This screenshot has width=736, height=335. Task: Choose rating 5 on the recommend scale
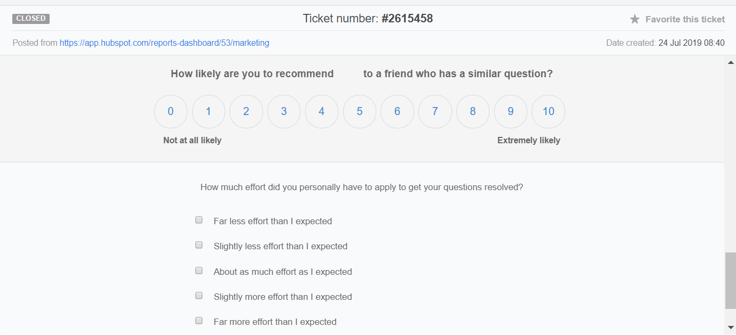360,111
